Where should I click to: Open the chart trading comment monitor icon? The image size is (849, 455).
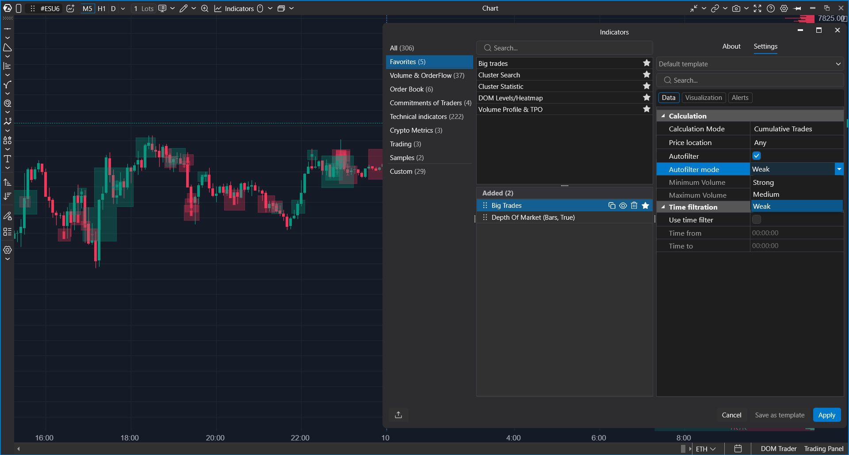[162, 8]
